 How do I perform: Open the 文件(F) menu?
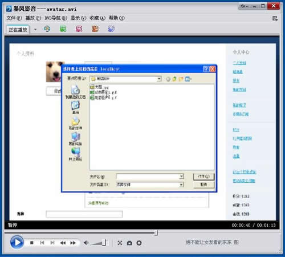point(14,18)
